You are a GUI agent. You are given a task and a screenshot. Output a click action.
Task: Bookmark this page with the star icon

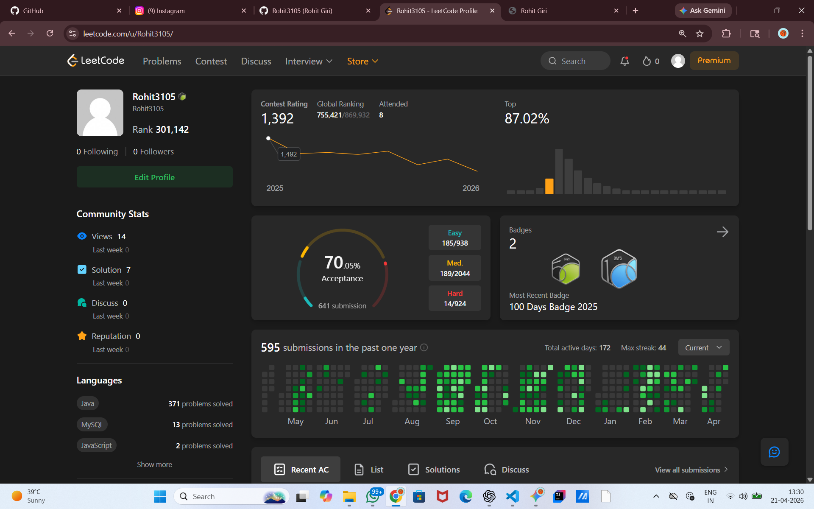click(700, 34)
